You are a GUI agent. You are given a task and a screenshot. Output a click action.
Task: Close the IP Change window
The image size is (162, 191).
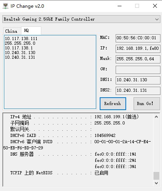(155, 6)
